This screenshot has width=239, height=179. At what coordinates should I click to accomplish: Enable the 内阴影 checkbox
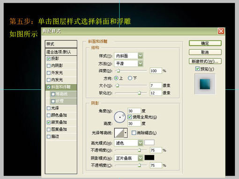pyautogui.click(x=49, y=66)
